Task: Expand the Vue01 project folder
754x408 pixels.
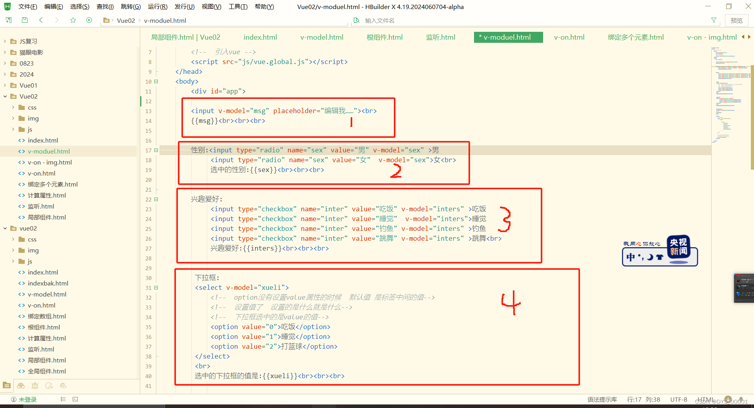Action: pyautogui.click(x=5, y=85)
